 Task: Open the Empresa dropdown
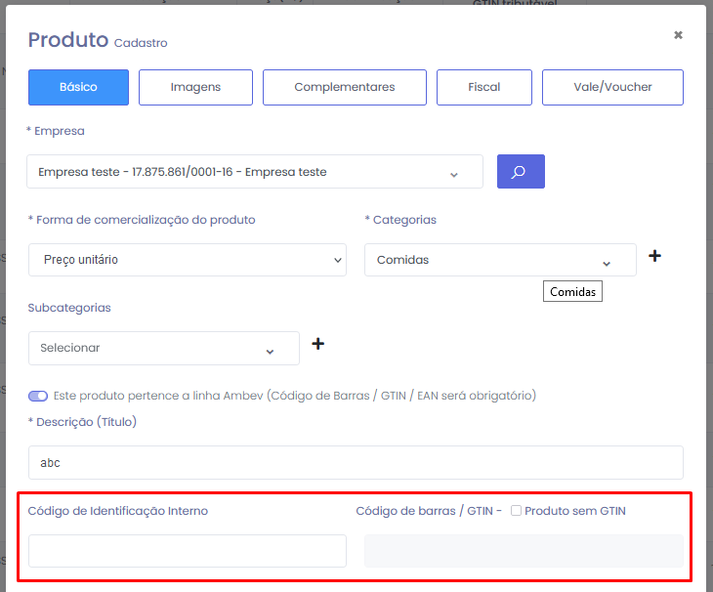(255, 172)
